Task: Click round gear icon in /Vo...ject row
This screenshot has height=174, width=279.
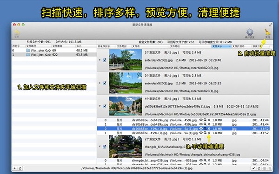Action: (49, 55)
